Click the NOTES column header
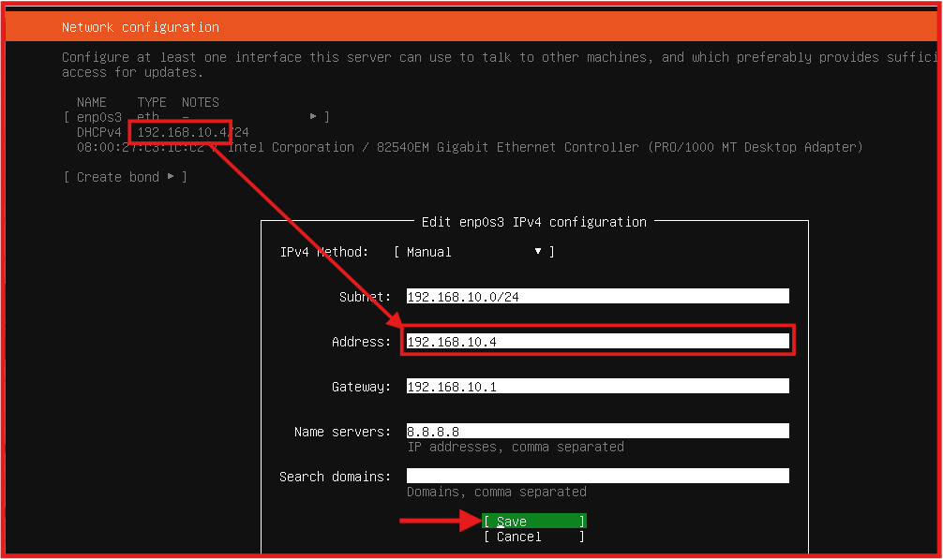 click(201, 102)
